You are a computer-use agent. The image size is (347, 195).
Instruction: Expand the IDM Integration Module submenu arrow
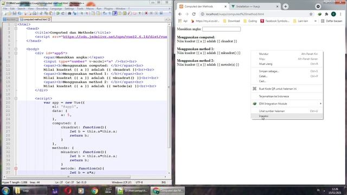pos(320,103)
